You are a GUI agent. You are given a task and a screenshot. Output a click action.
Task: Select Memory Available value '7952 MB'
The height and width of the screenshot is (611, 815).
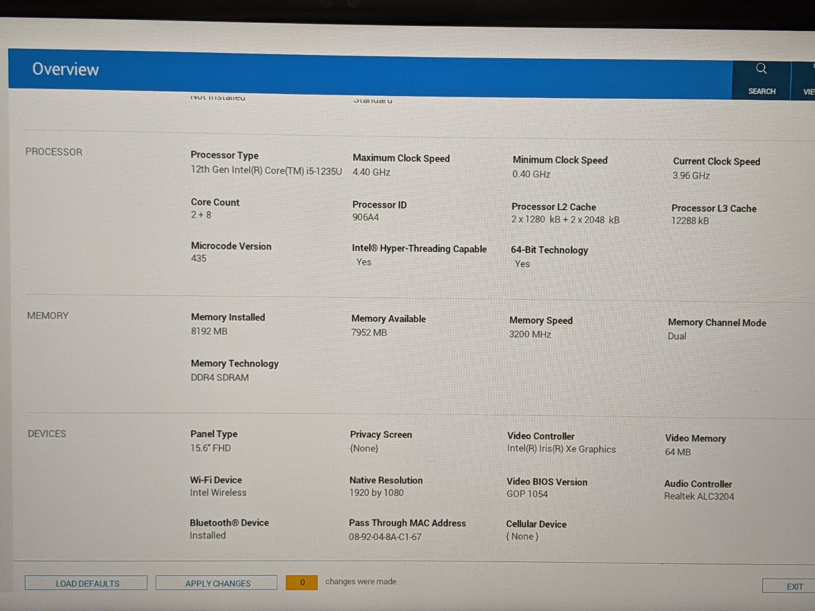(369, 333)
